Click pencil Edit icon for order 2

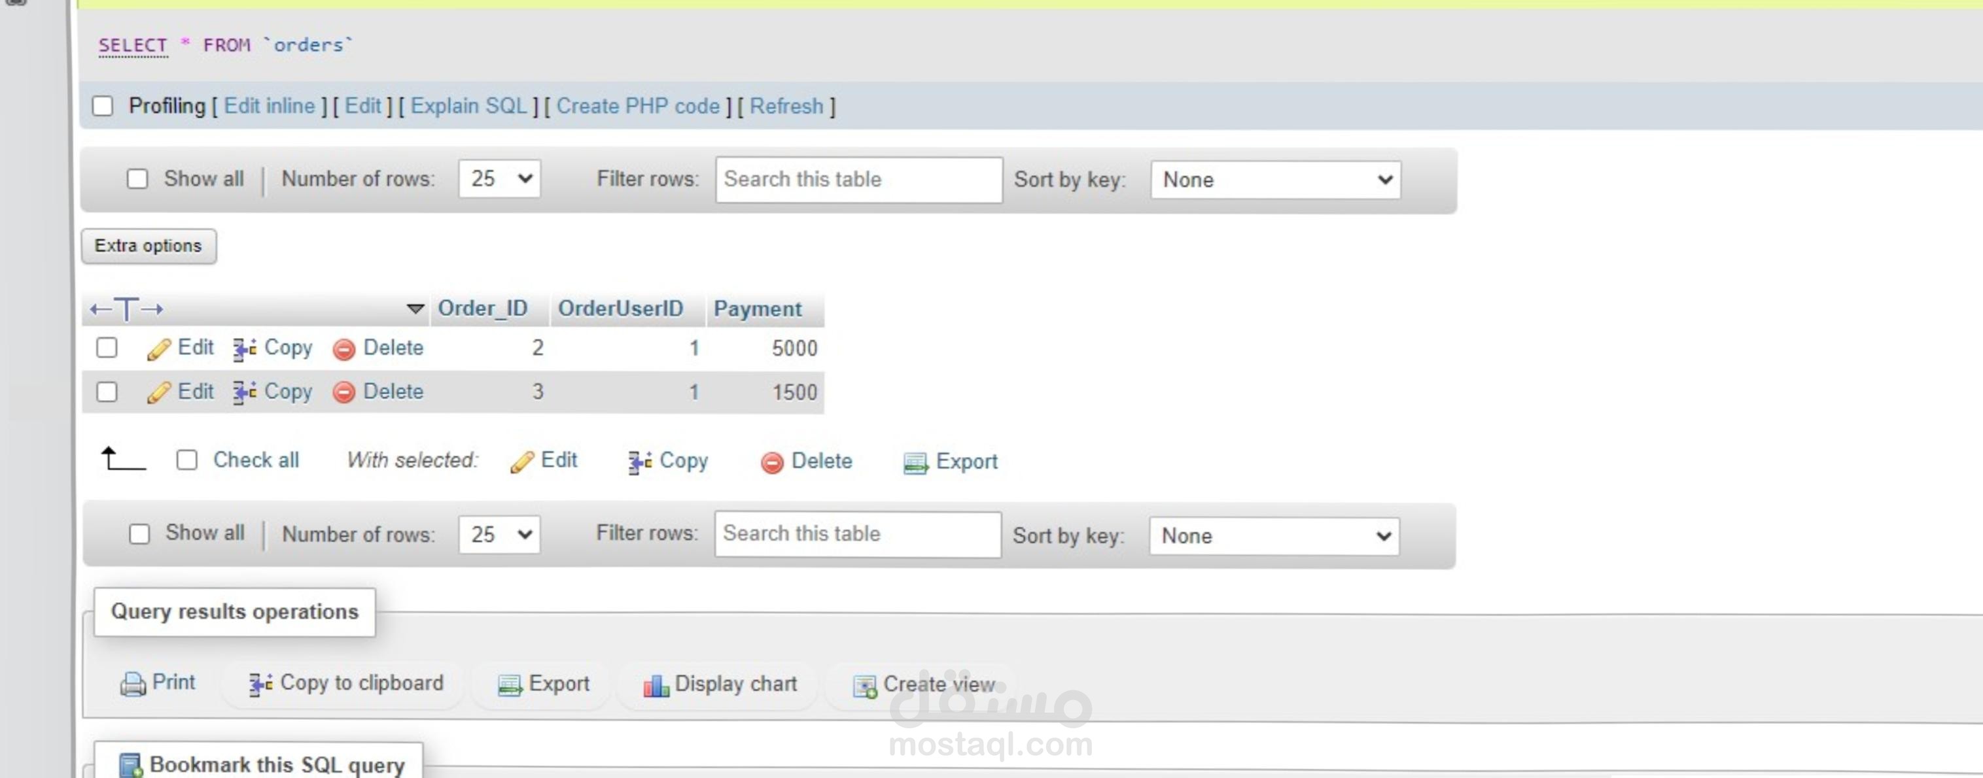click(x=158, y=349)
